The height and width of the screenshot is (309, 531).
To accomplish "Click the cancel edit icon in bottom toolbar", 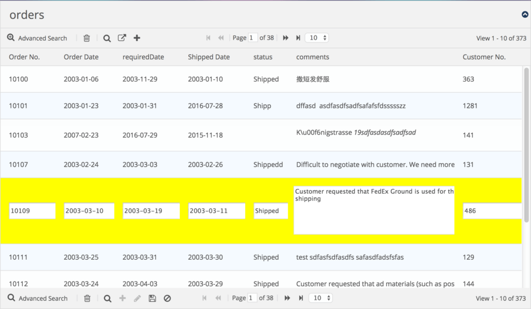I will (167, 298).
